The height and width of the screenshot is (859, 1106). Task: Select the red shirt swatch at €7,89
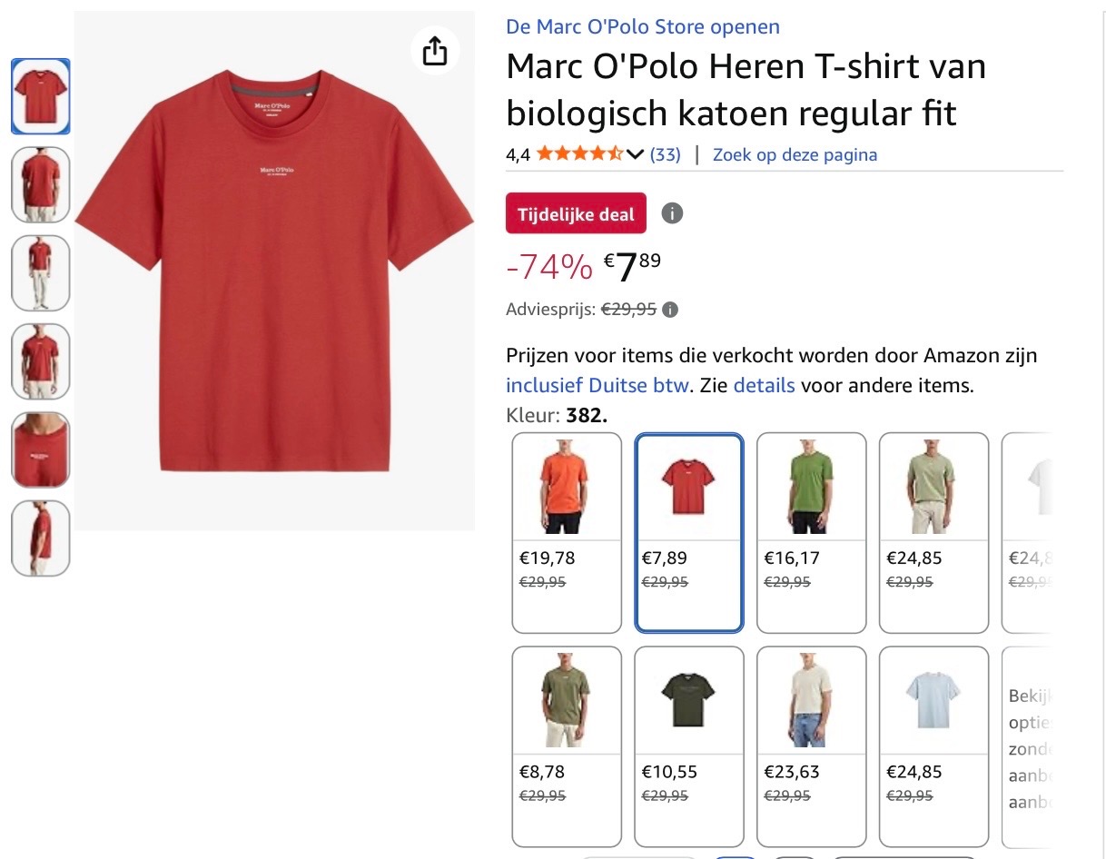689,532
